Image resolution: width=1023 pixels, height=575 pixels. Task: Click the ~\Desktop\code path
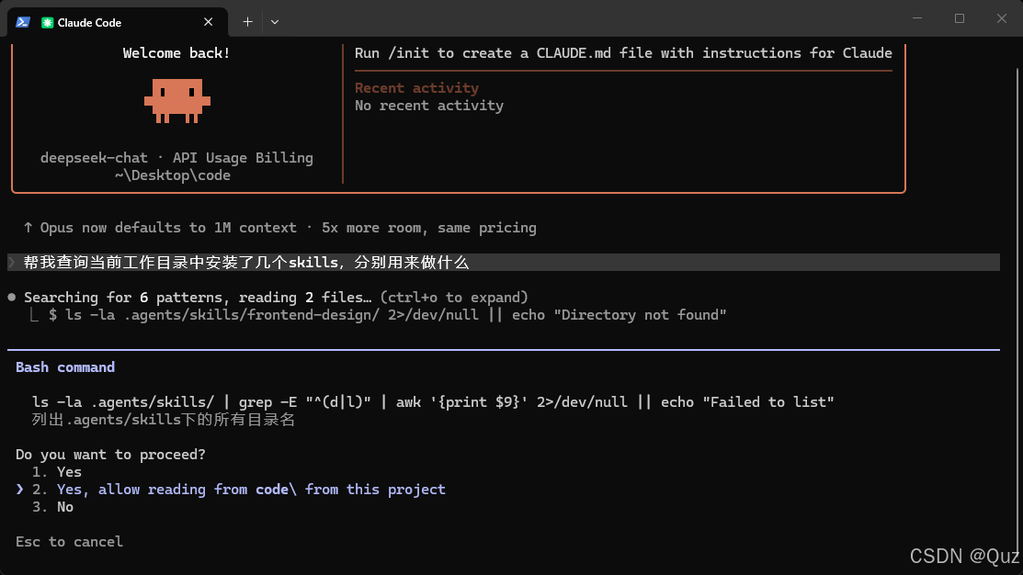click(x=173, y=175)
